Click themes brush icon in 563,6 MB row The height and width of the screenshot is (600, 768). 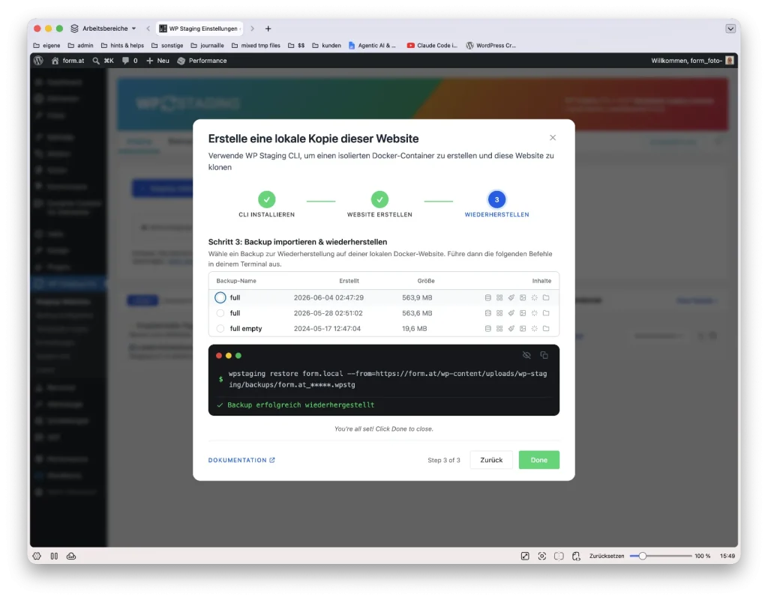(x=511, y=313)
